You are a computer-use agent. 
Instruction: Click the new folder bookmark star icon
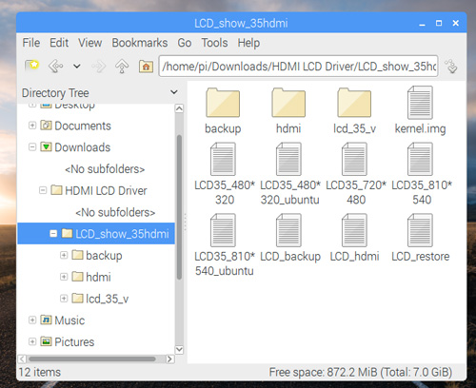pyautogui.click(x=31, y=66)
